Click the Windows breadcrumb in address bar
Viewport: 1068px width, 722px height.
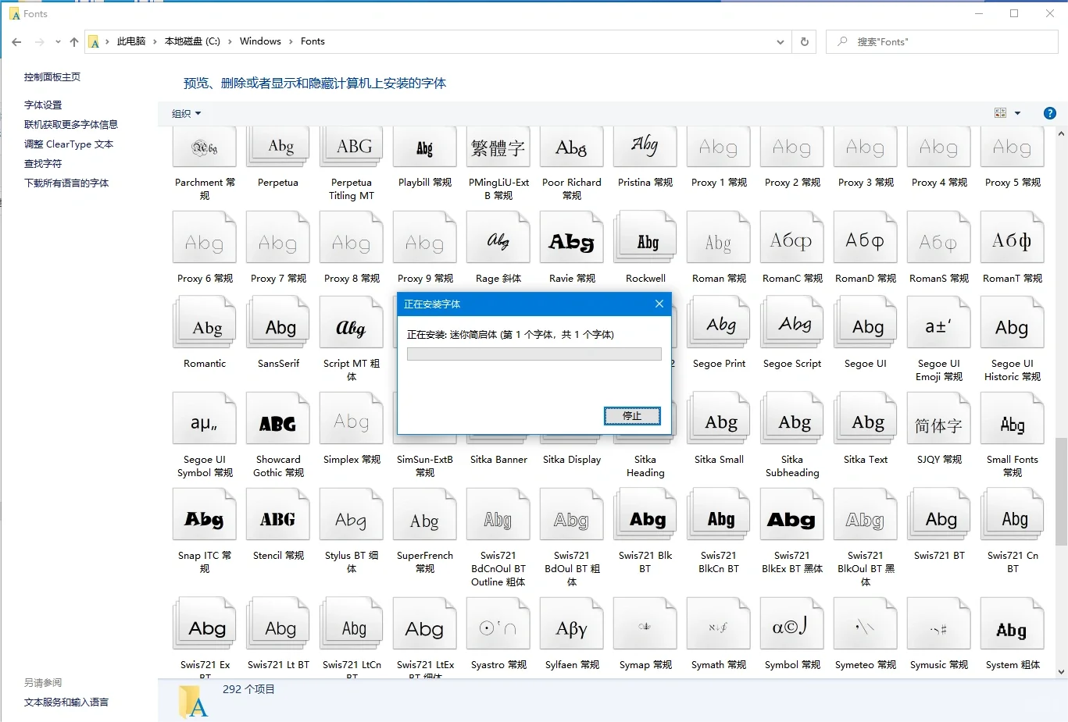pos(260,41)
